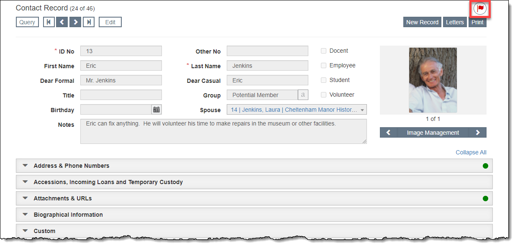
Task: Click the Edit button
Action: coord(110,22)
